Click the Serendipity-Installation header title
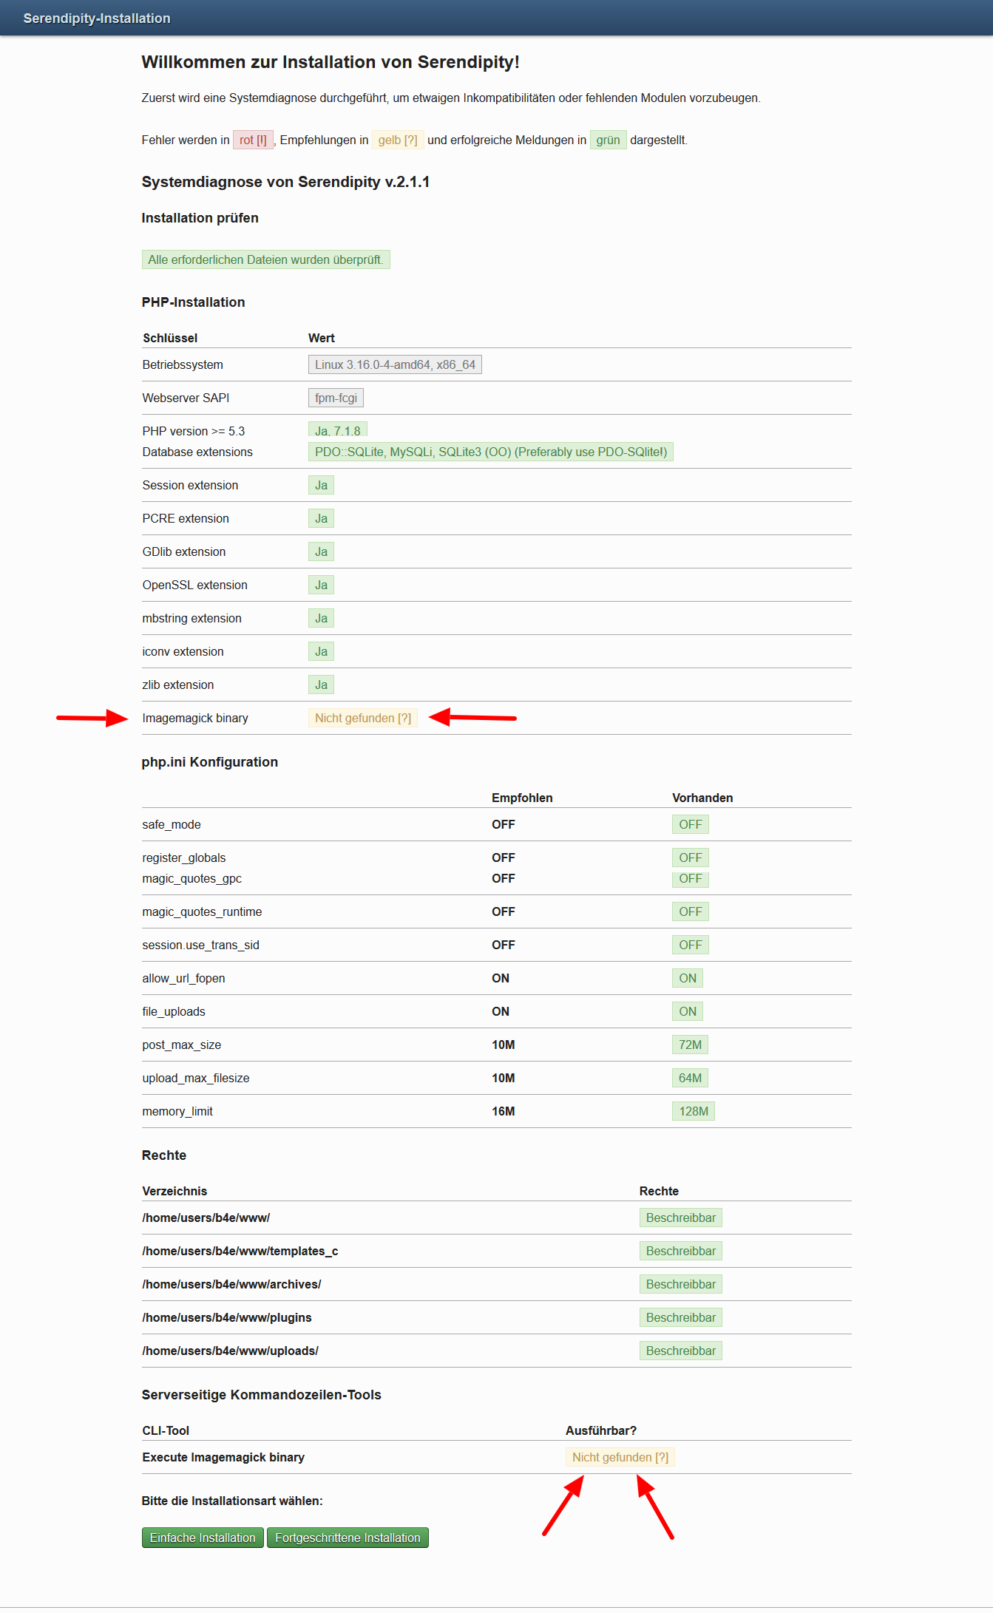 [97, 18]
